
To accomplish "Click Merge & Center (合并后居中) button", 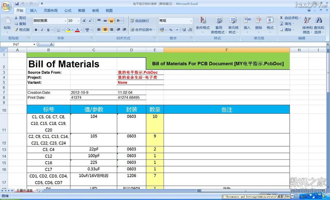I will click(x=143, y=30).
